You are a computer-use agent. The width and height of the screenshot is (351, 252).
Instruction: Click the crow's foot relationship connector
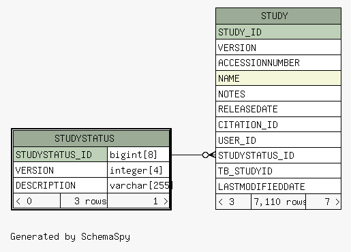(209, 155)
